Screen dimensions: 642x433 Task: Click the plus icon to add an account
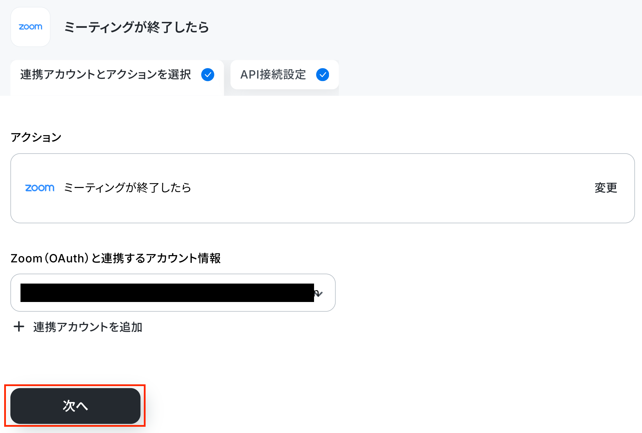click(x=19, y=327)
